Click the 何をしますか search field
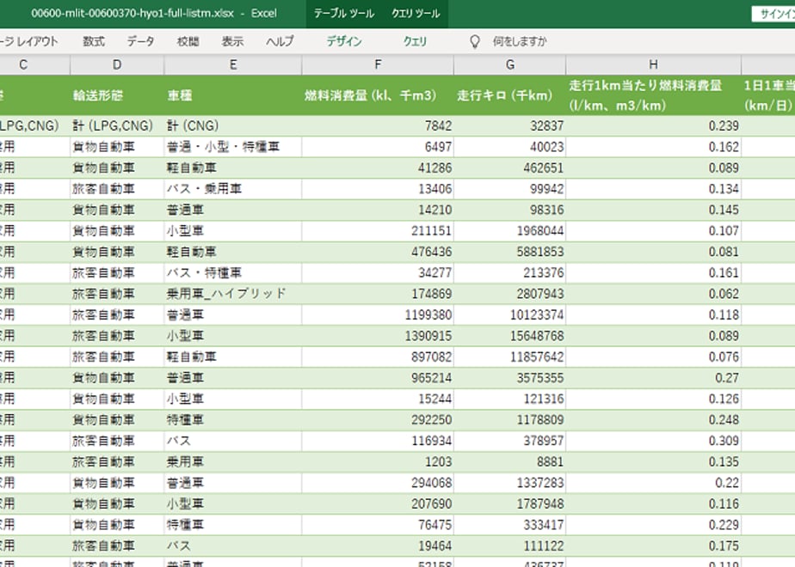795x567 pixels. (x=520, y=41)
